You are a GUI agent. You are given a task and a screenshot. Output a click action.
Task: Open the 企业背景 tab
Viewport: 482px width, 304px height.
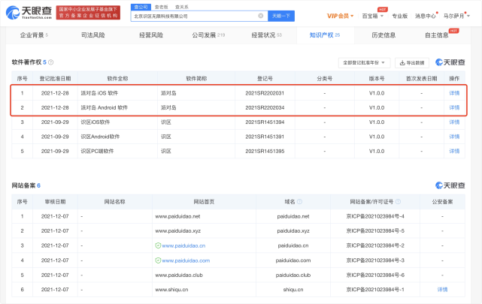[x=34, y=35]
